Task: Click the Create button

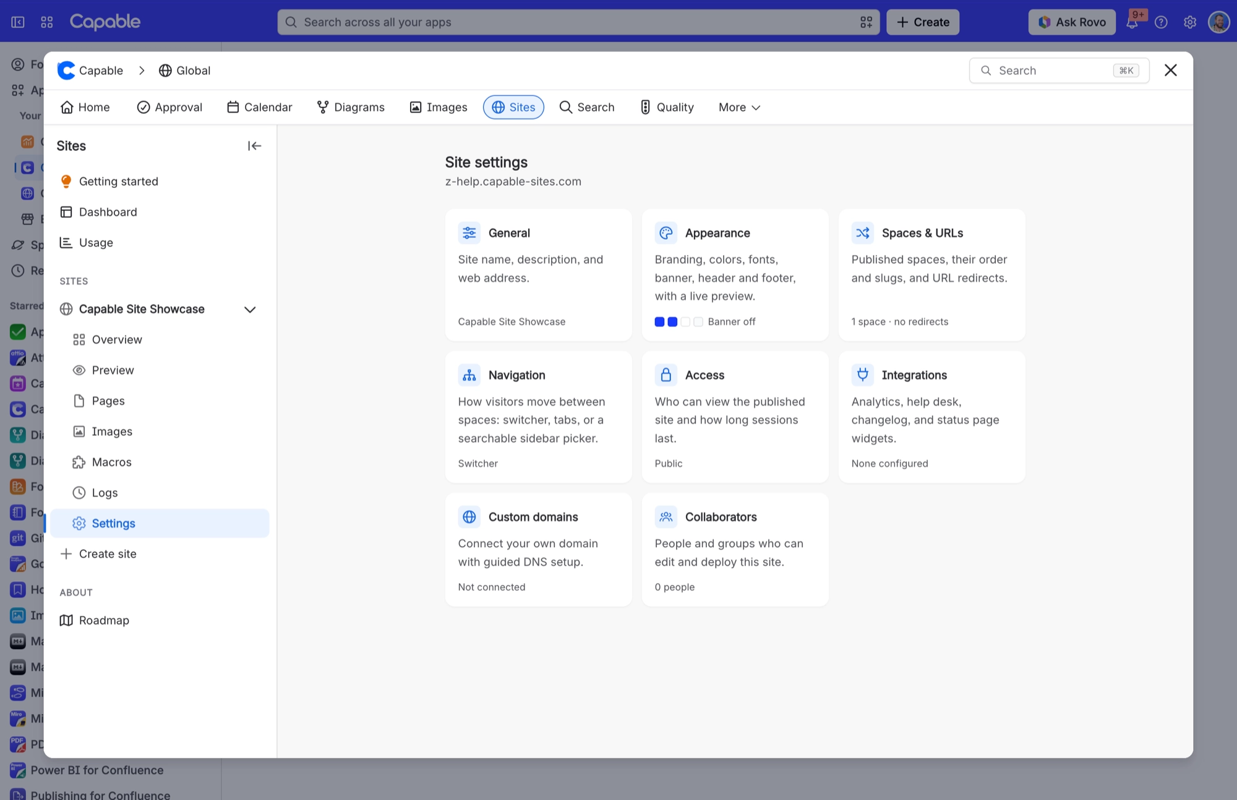Action: tap(923, 22)
